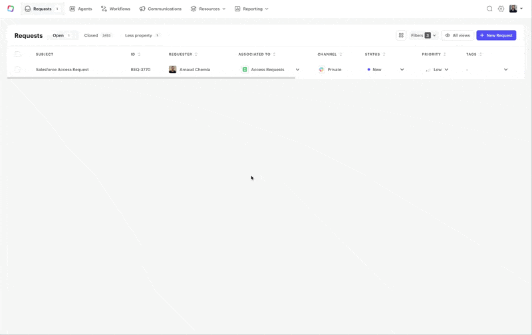Switch to grid layout view icon
The height and width of the screenshot is (335, 532).
[x=401, y=35]
